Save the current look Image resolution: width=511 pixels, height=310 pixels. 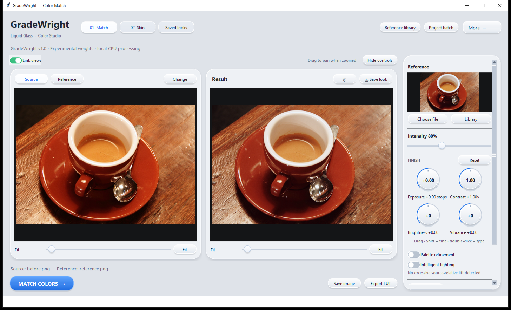(x=376, y=79)
